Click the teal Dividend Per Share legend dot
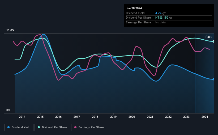The width and height of the screenshot is (218, 135). pos(39,127)
